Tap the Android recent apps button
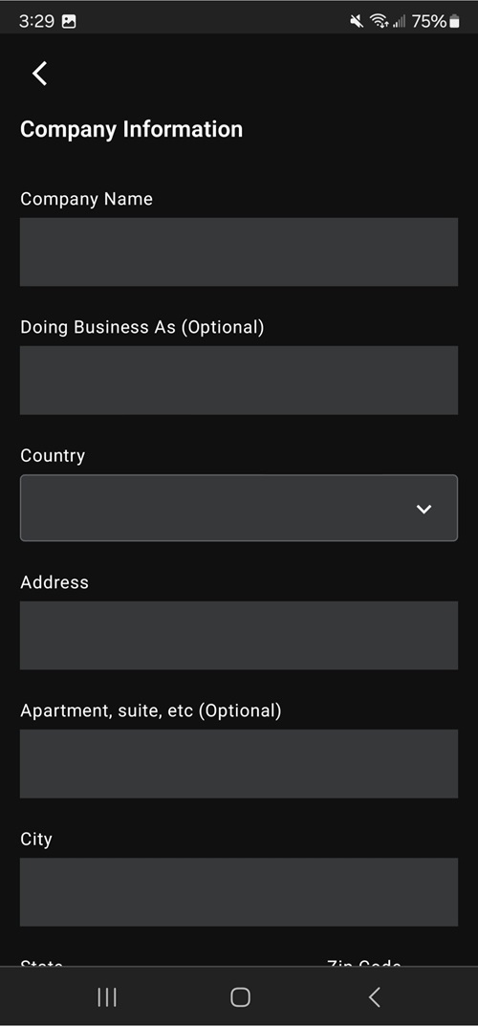Image resolution: width=478 pixels, height=1026 pixels. coord(106,997)
